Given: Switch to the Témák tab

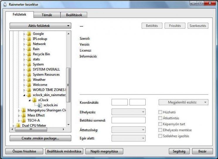Looking at the screenshot, I should pos(47,15).
